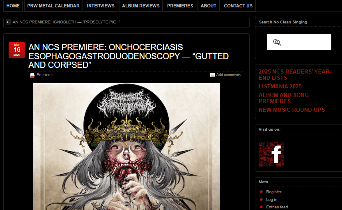Select the Premieres navigation tab

click(180, 6)
